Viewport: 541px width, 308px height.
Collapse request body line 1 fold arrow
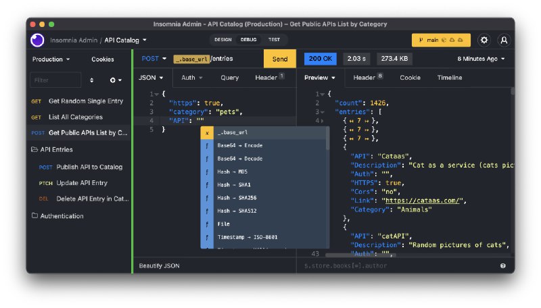pos(157,94)
